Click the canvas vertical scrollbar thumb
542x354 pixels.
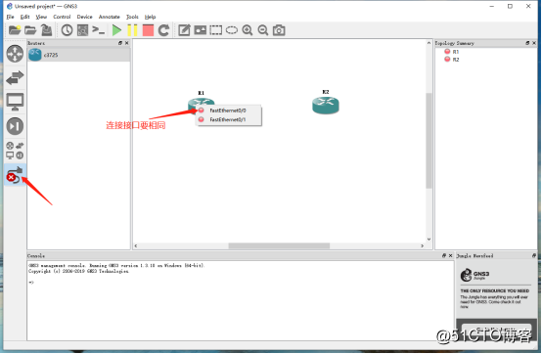429,140
